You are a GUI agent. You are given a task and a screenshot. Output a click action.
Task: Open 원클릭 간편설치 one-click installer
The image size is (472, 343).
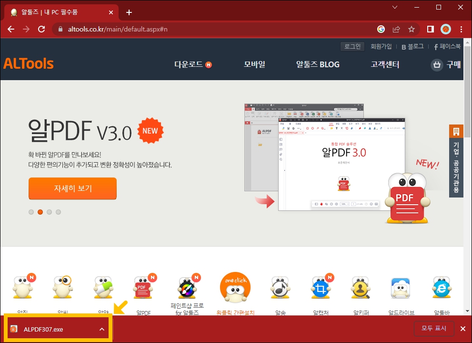coord(235,287)
